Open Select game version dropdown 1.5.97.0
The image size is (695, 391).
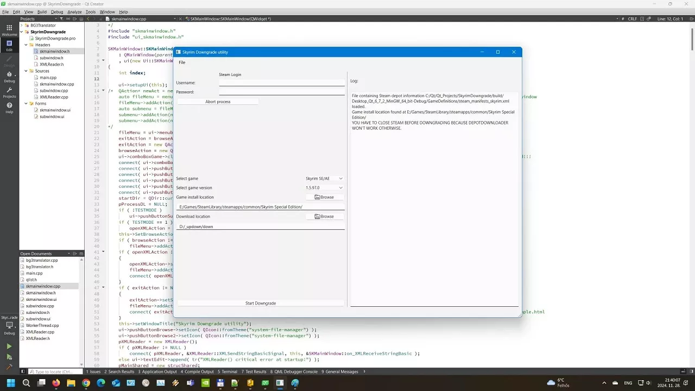[324, 188]
